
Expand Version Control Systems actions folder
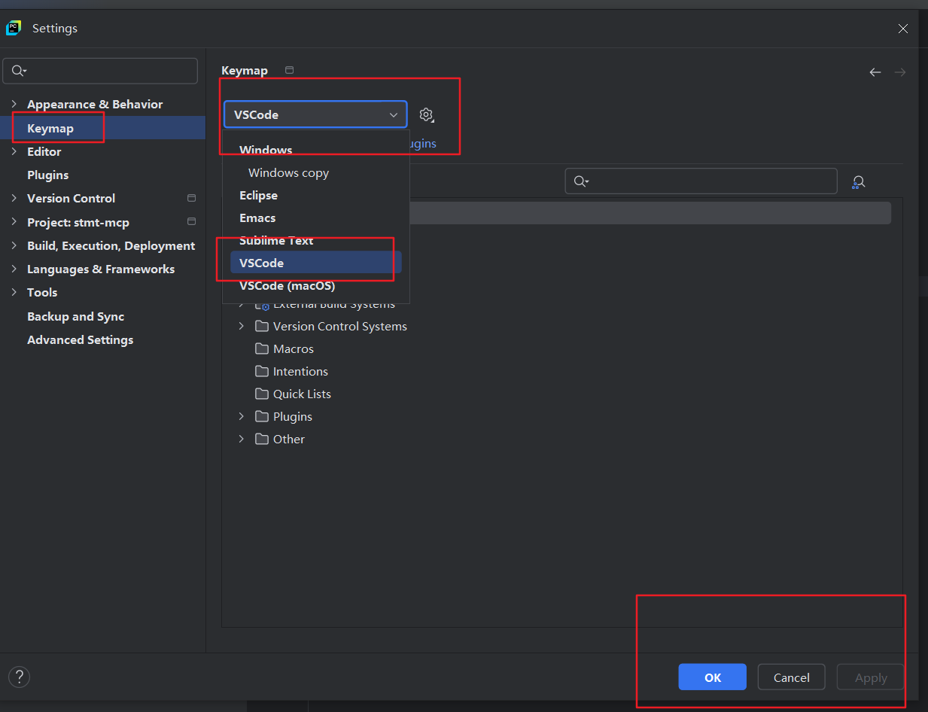(x=241, y=326)
